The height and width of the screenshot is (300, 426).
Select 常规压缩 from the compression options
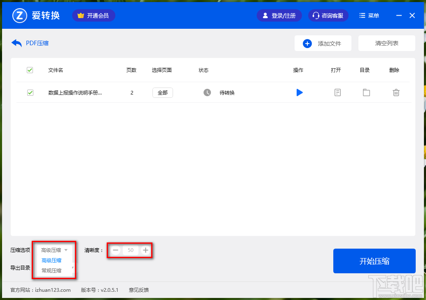click(51, 270)
